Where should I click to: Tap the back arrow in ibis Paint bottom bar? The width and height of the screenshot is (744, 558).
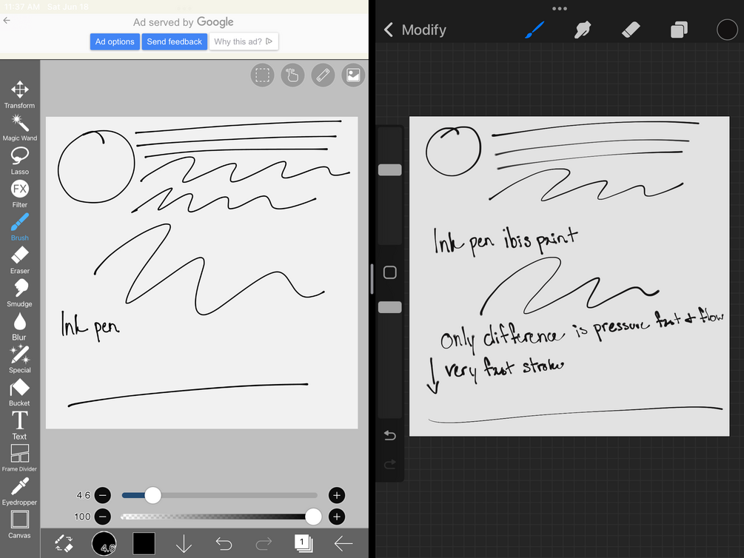coord(343,543)
